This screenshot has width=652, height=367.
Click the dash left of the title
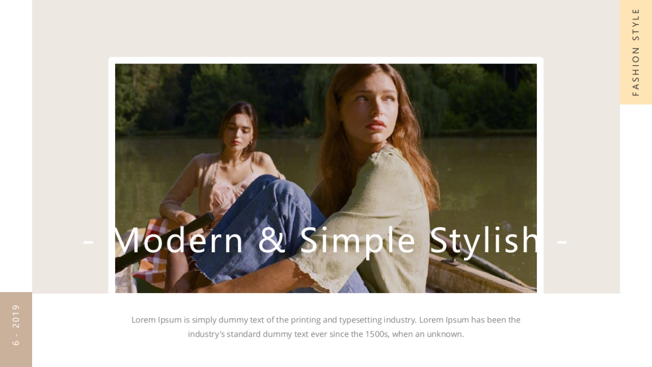click(x=88, y=242)
